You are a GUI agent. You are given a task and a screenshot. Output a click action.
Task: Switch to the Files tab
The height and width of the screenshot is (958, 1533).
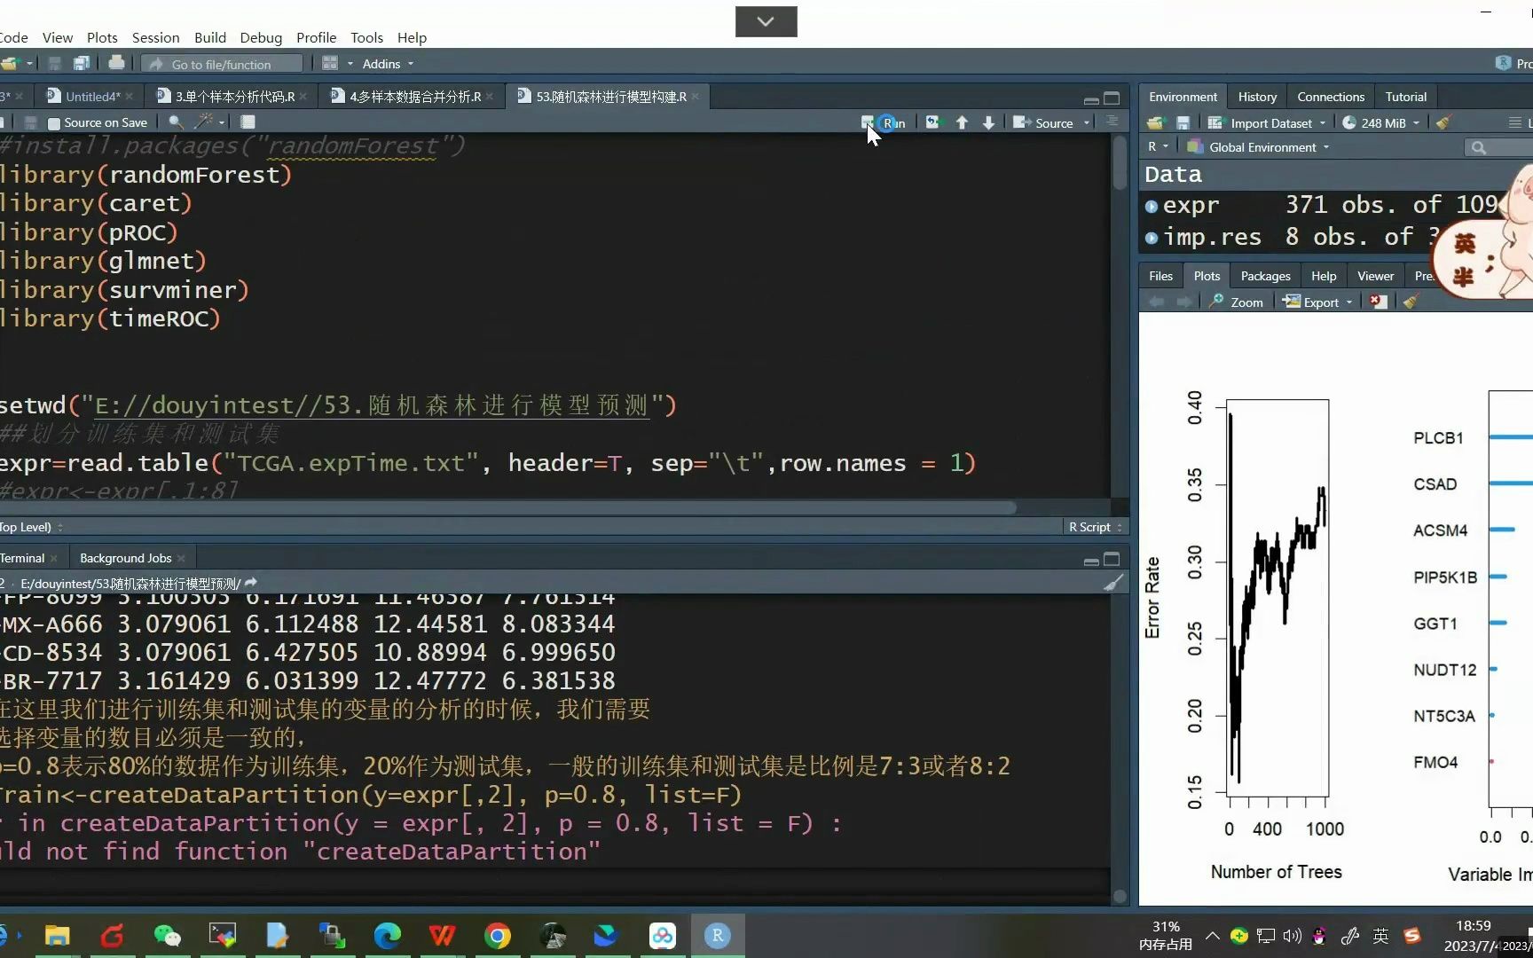1160,276
